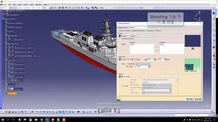
Task: Switch to the Animation tab
Action: [x=150, y=31]
